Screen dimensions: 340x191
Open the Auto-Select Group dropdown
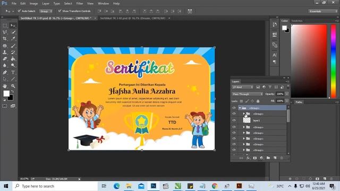click(46, 11)
